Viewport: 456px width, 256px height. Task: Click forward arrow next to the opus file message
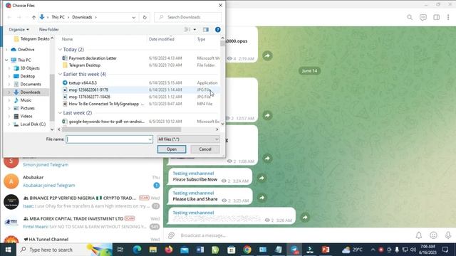268,55
